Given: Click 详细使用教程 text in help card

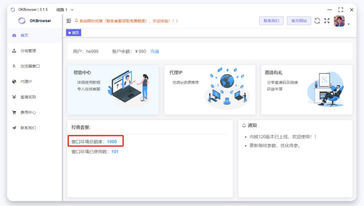Looking at the screenshot, I should pos(88,82).
